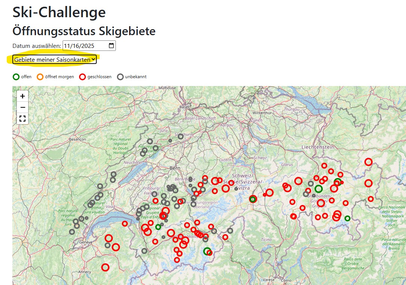Select large green open marker above Graubünden label
The image size is (406, 285).
318,189
